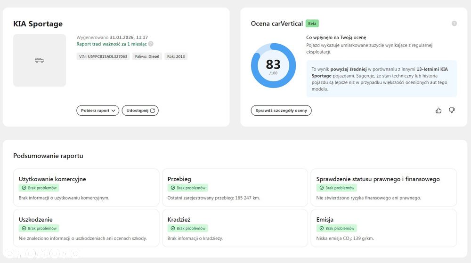Click the Wygenerowano 31.01.2026, 11:17 text
Viewport: 471px width, 263px height.
pyautogui.click(x=112, y=38)
